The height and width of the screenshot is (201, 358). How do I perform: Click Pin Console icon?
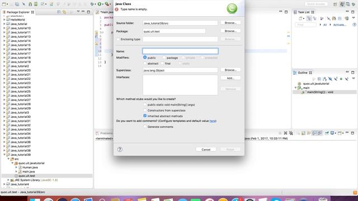(x=327, y=133)
